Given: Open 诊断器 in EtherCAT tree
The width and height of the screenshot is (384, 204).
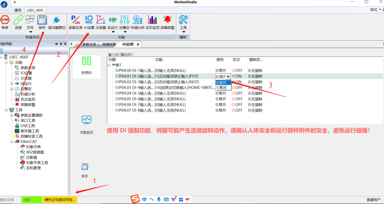Looking at the screenshot, I should (x=32, y=157).
